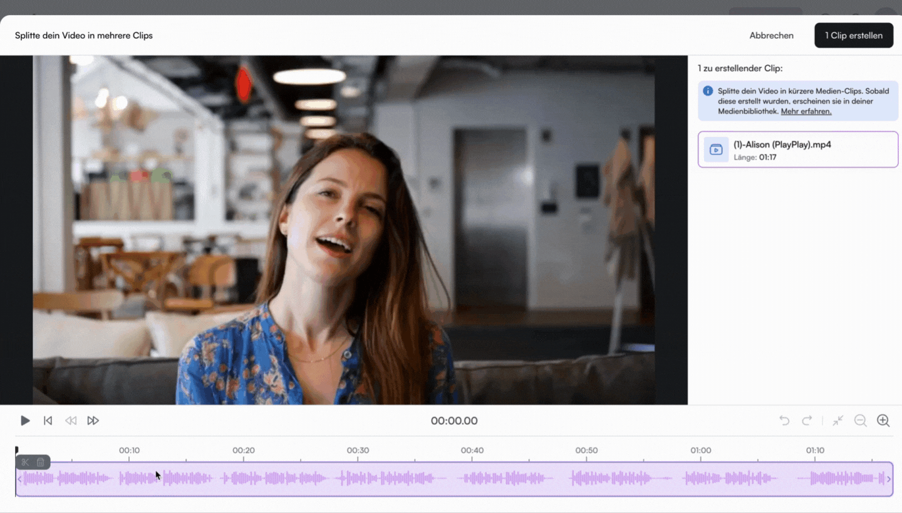The image size is (902, 513).
Task: Click the 00:40 mark on the timeline ruler
Action: tap(472, 450)
